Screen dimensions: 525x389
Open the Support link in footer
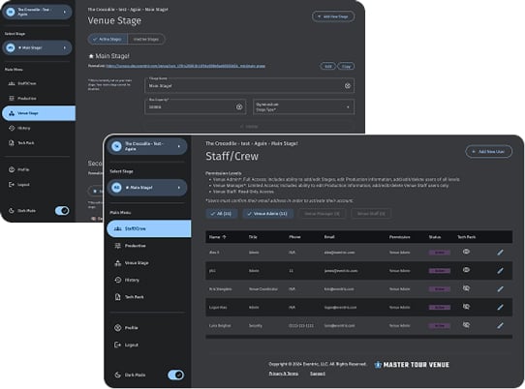click(x=318, y=374)
